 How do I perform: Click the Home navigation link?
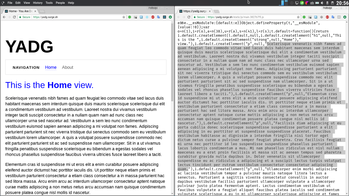coord(51,67)
